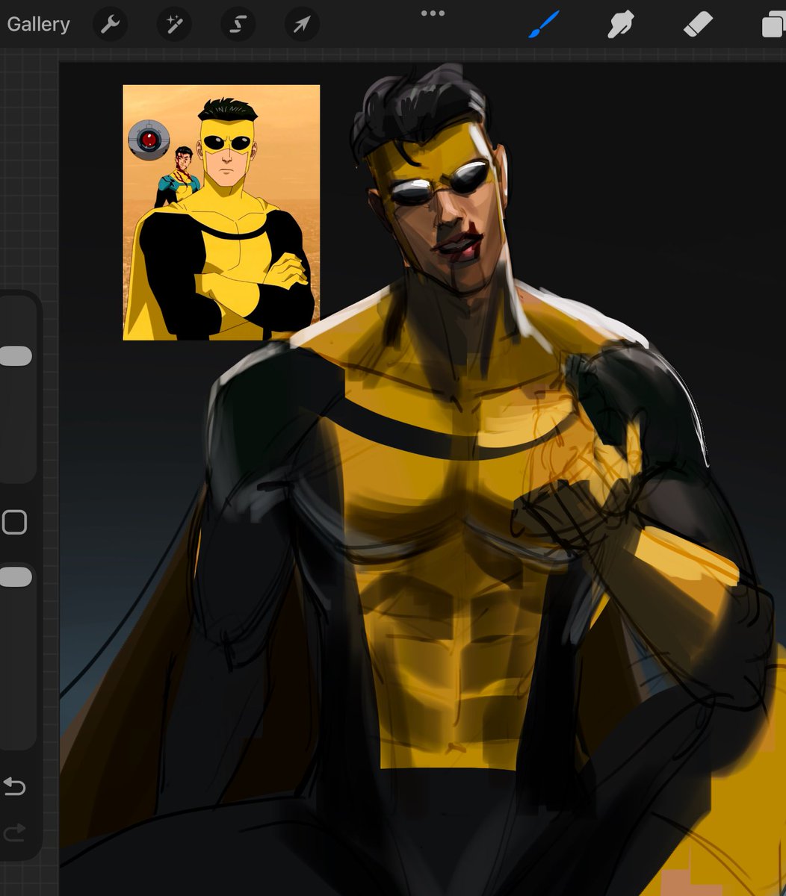Select the Selection S-shaped tool
Viewport: 786px width, 896px height.
click(x=238, y=25)
